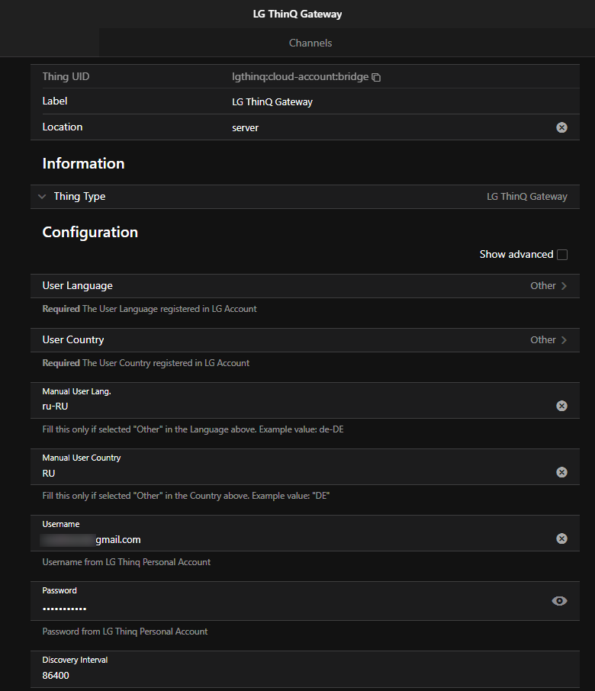595x691 pixels.
Task: Copy the Thing UID to clipboard
Action: pyautogui.click(x=376, y=78)
